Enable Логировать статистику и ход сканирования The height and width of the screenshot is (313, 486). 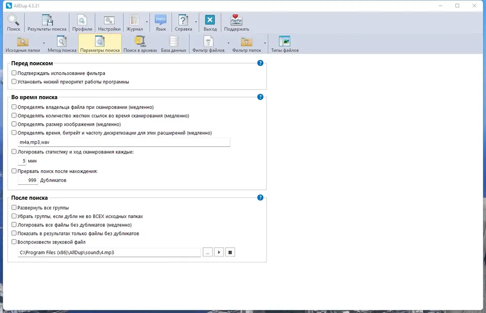click(x=14, y=152)
